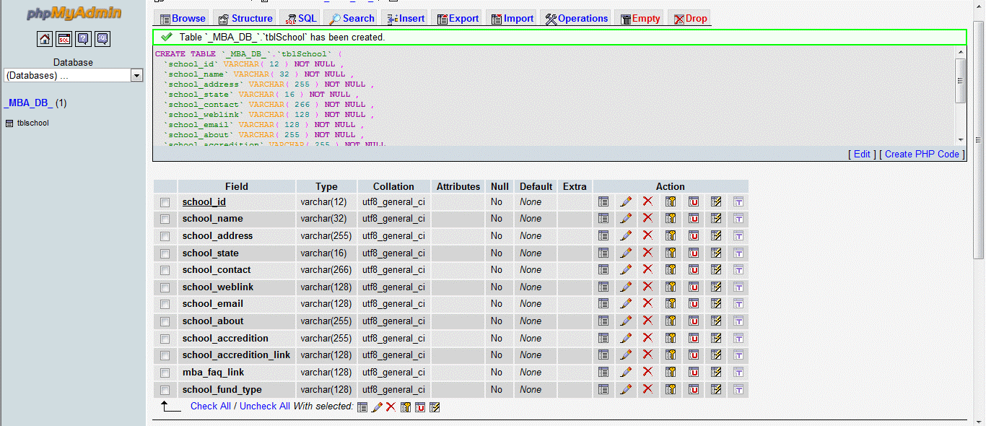This screenshot has width=986, height=426.
Task: Click With selected change pencil icon
Action: click(x=377, y=407)
